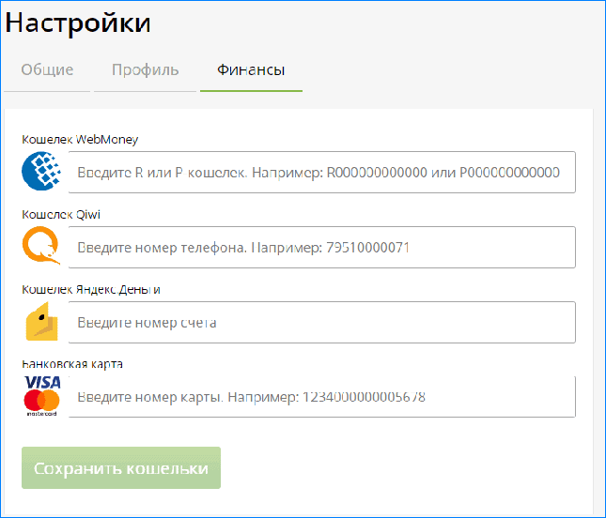The height and width of the screenshot is (518, 606).
Task: Click the Кошелек Qiwi label
Action: [x=61, y=214]
